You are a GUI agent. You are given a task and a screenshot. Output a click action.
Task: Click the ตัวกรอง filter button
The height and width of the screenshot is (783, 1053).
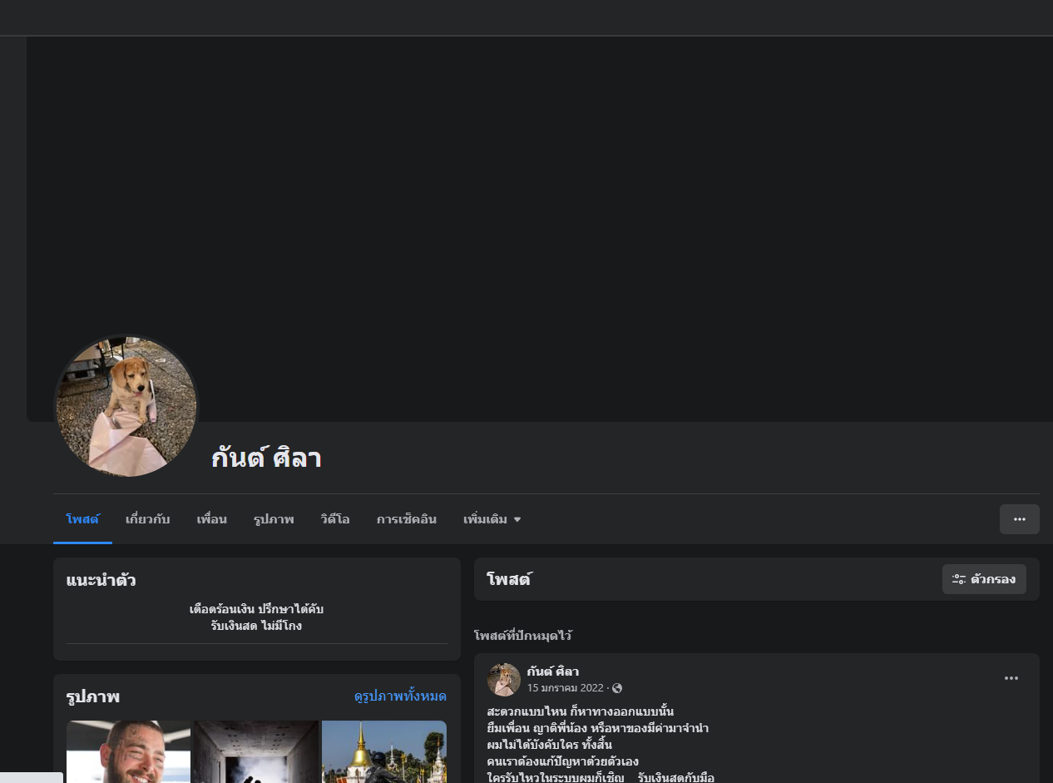click(984, 579)
